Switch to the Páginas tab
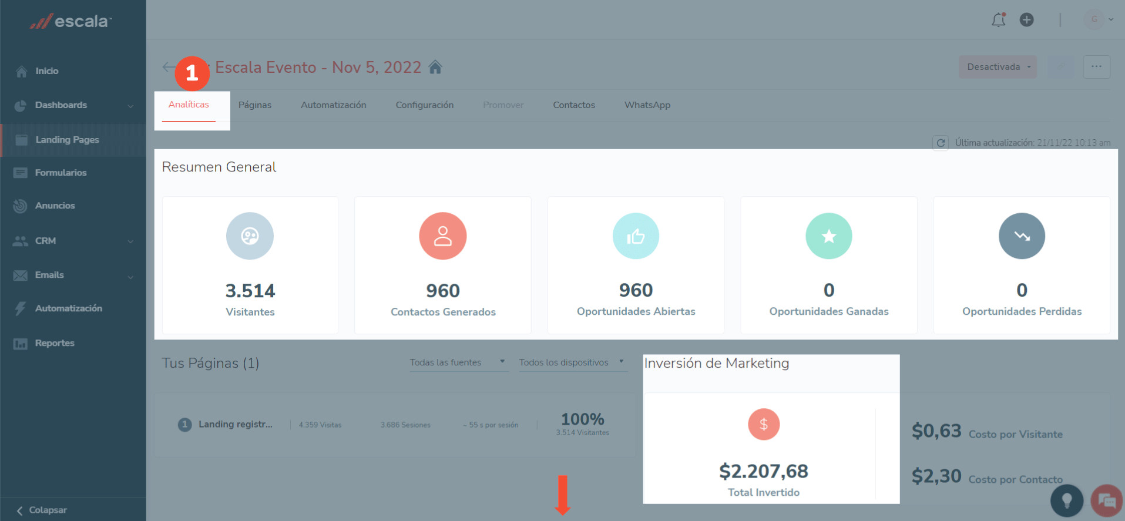This screenshot has width=1125, height=521. [255, 105]
